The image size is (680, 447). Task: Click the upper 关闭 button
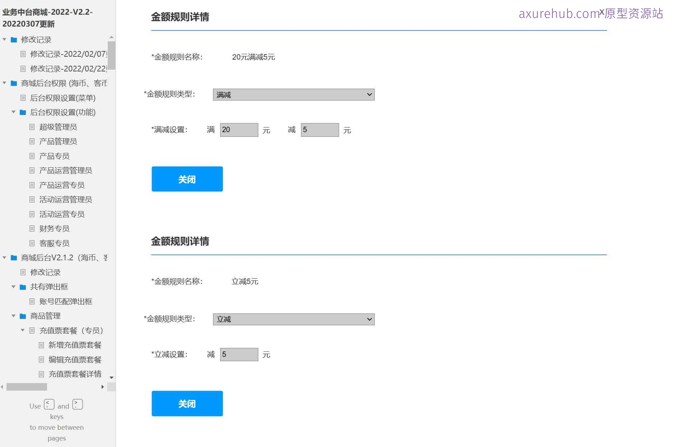[187, 179]
